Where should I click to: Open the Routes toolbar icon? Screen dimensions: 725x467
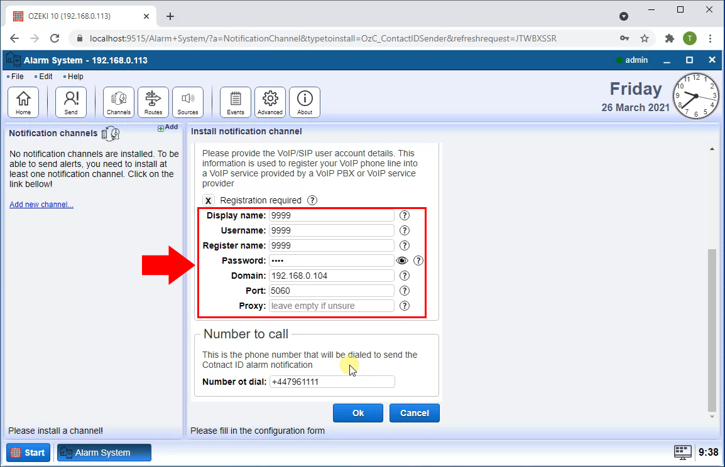[x=153, y=102]
